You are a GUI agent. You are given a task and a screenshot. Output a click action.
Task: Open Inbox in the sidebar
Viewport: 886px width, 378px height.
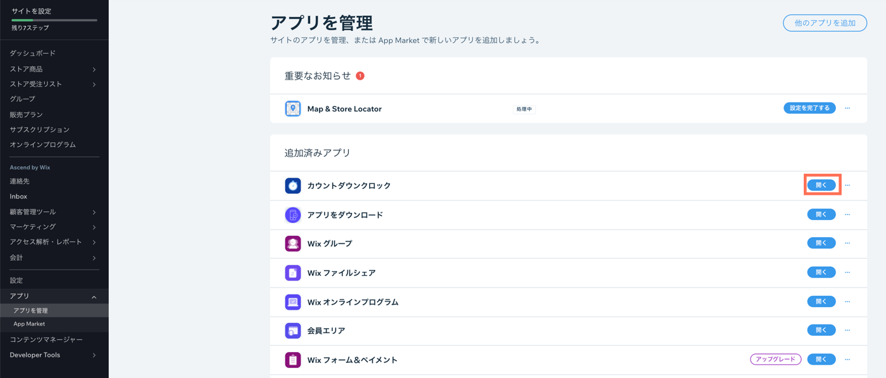[18, 197]
